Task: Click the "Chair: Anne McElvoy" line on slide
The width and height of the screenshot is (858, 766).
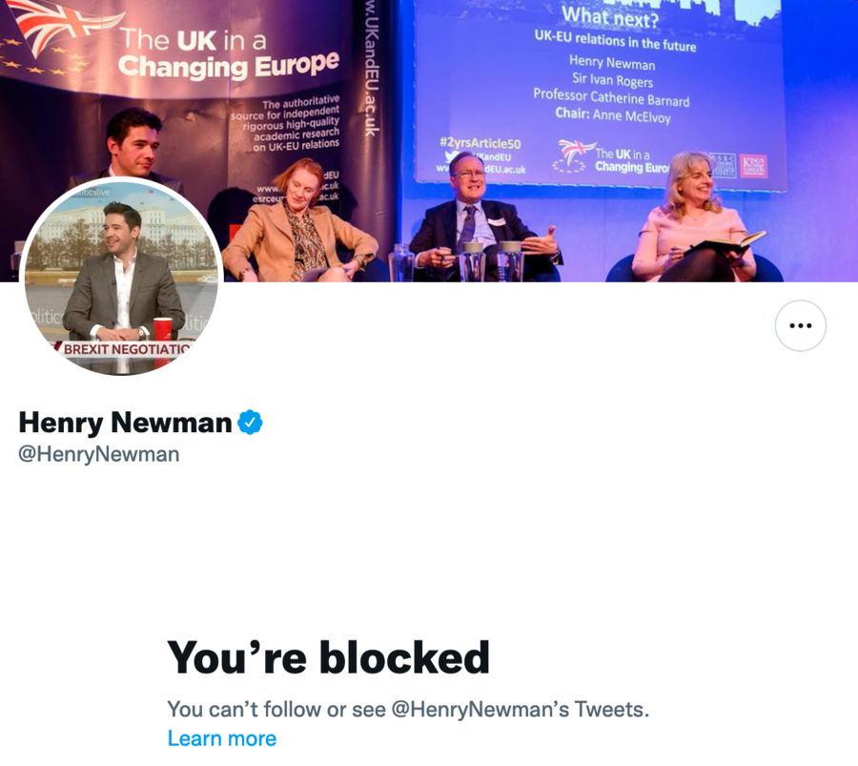Action: 613,115
